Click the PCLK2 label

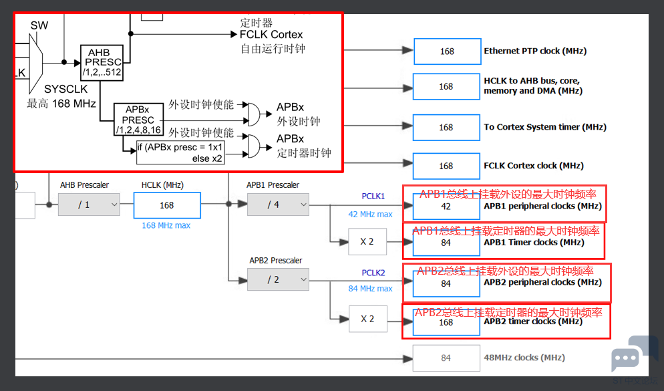click(373, 273)
